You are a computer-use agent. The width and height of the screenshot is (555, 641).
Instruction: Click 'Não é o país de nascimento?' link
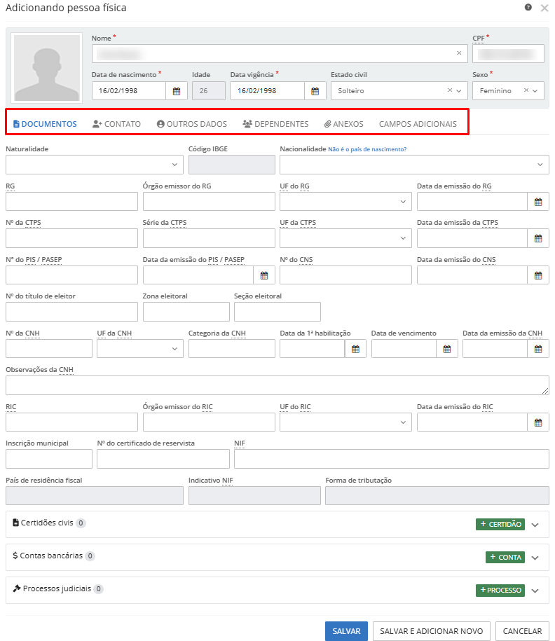[x=367, y=149]
